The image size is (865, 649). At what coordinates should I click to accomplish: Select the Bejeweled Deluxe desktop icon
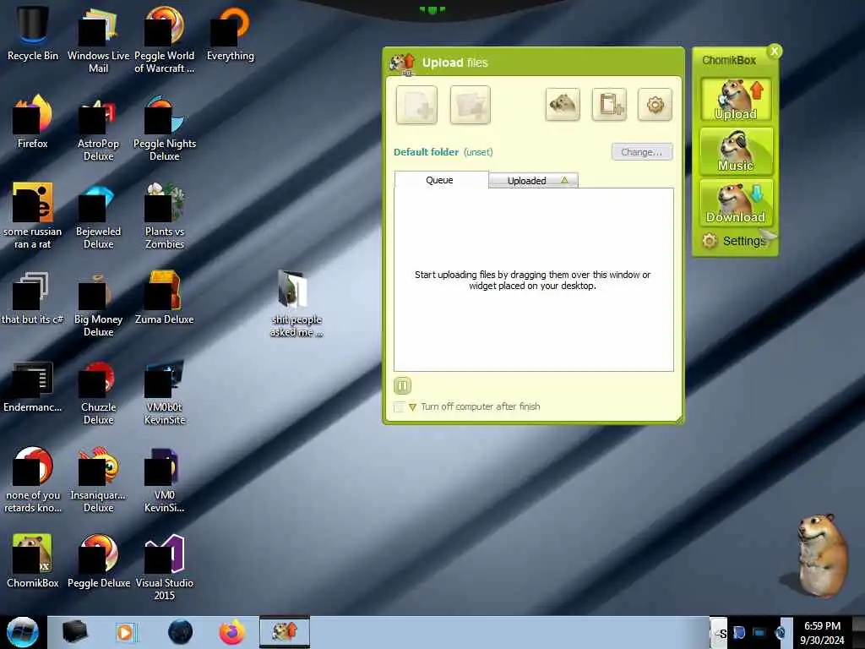(x=98, y=215)
